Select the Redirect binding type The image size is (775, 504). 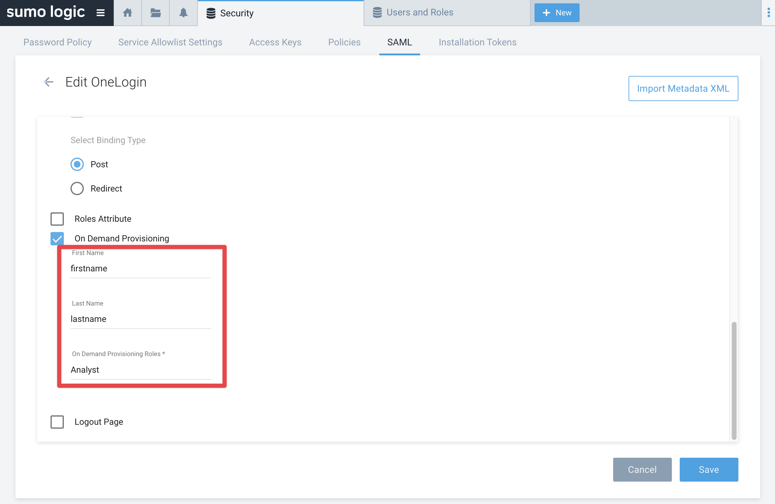[x=77, y=188]
